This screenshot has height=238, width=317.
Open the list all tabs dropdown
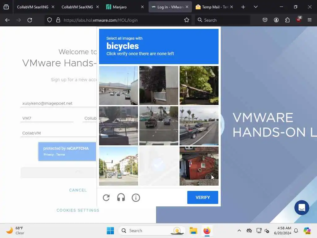pyautogui.click(x=255, y=7)
